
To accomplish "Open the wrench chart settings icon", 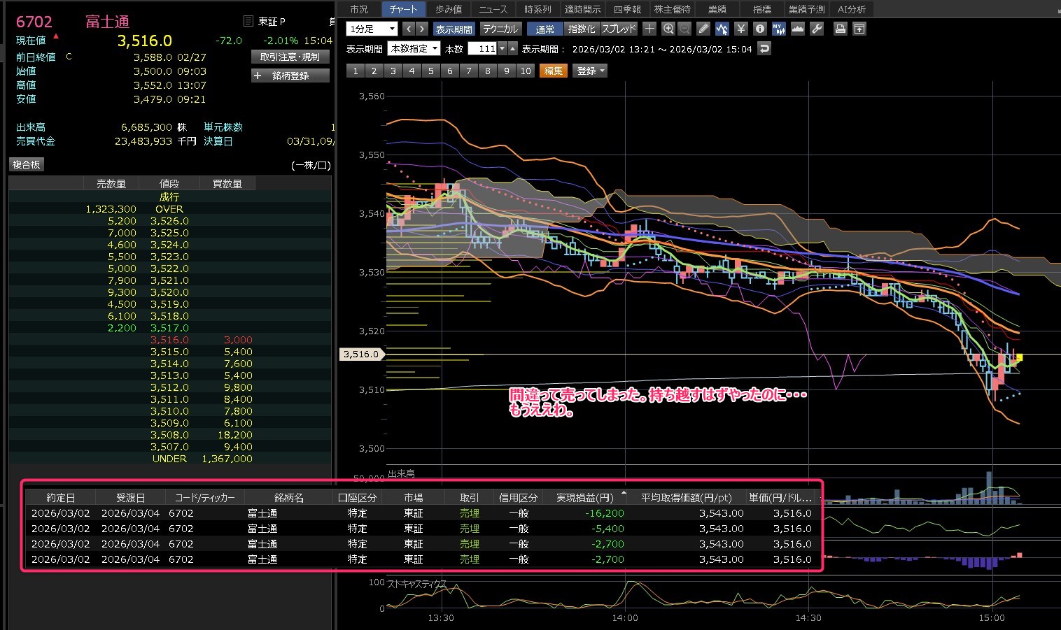I will [816, 29].
